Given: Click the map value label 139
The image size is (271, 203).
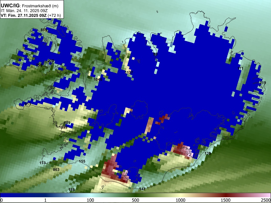Looking at the screenshot, I should tap(208, 153).
